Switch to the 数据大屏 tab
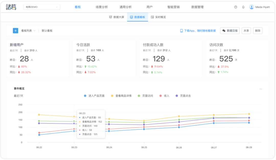This screenshot has height=160, width=276. (x=117, y=17)
